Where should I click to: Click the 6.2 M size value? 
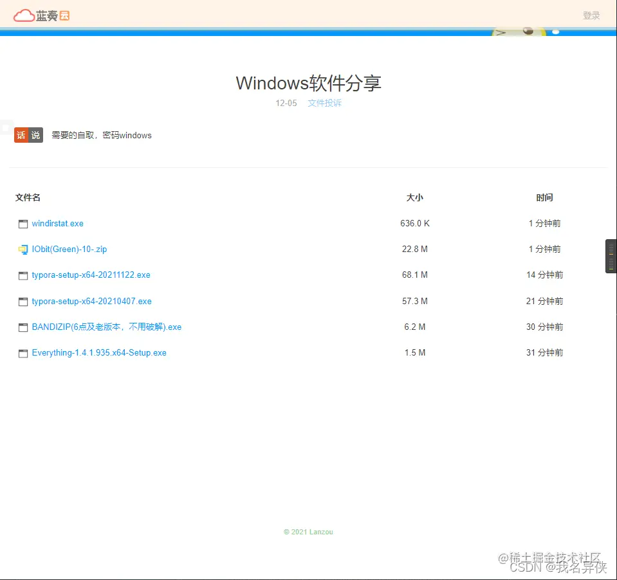click(415, 327)
